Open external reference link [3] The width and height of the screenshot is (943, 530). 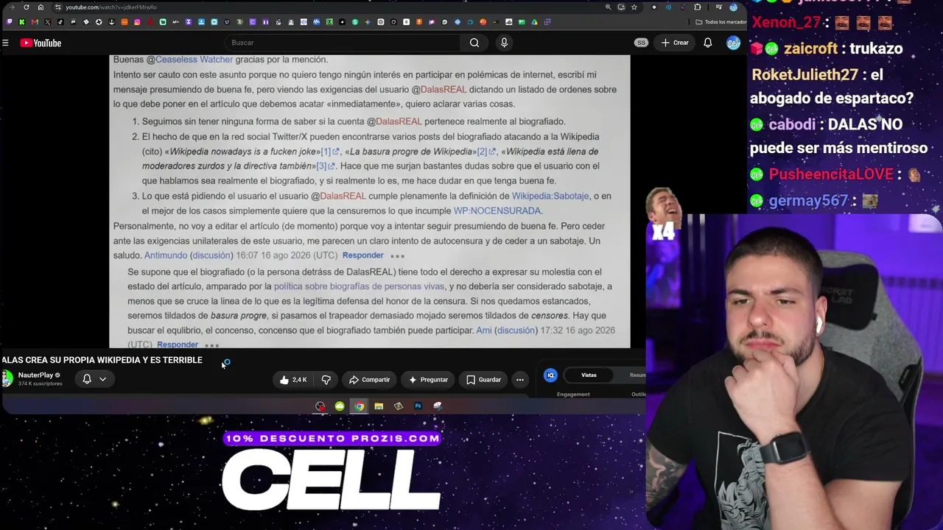[x=325, y=166]
